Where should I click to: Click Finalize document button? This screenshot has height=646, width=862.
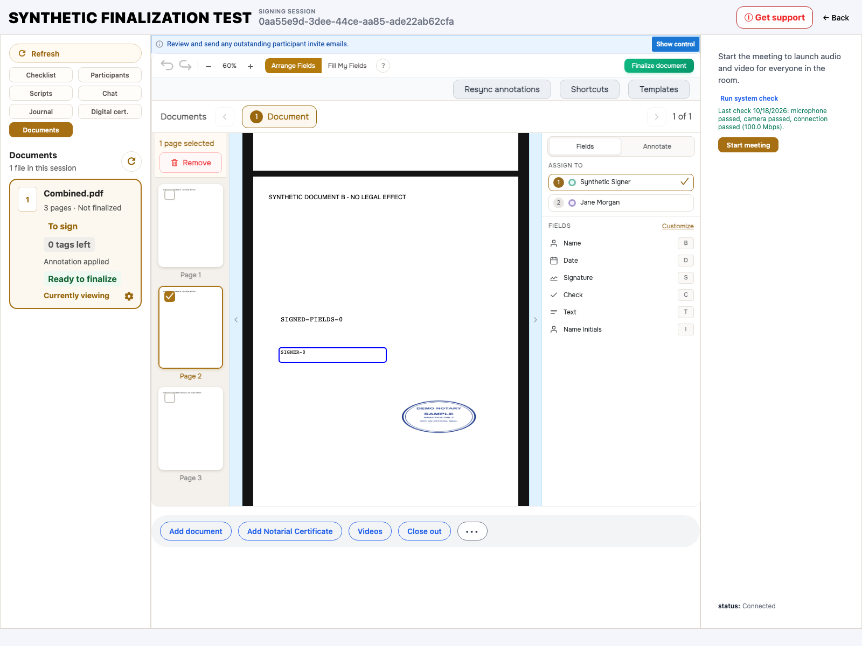point(659,66)
